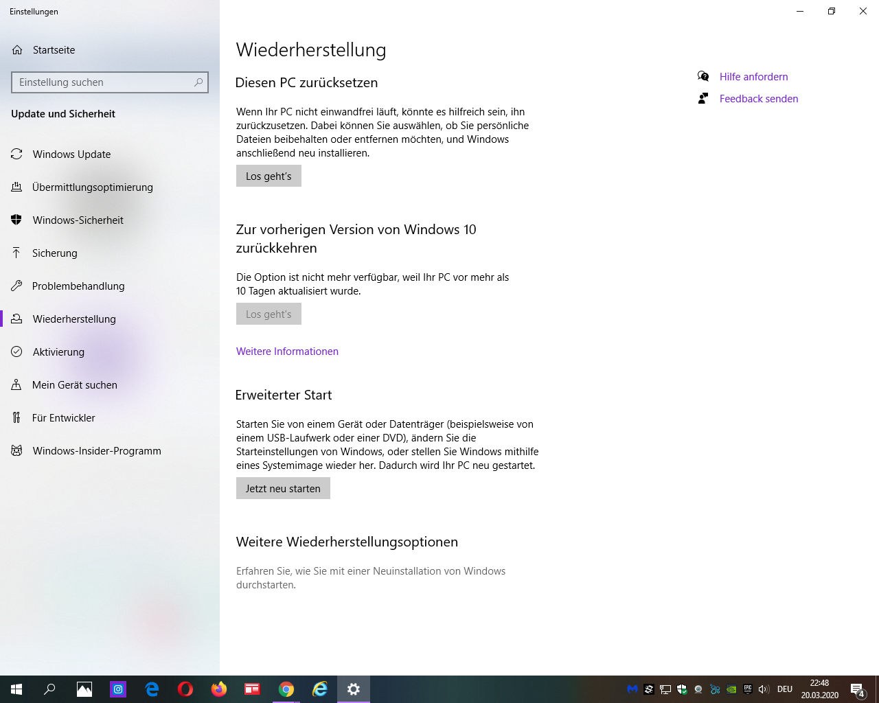
Task: Click Hilfe anfordern link
Action: coord(753,77)
